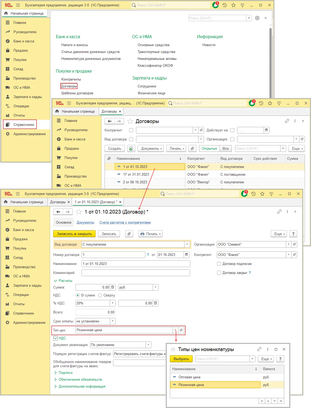The image size is (311, 408).
Task: Switch to Договоры tab in contract form window
Action: [x=58, y=202]
